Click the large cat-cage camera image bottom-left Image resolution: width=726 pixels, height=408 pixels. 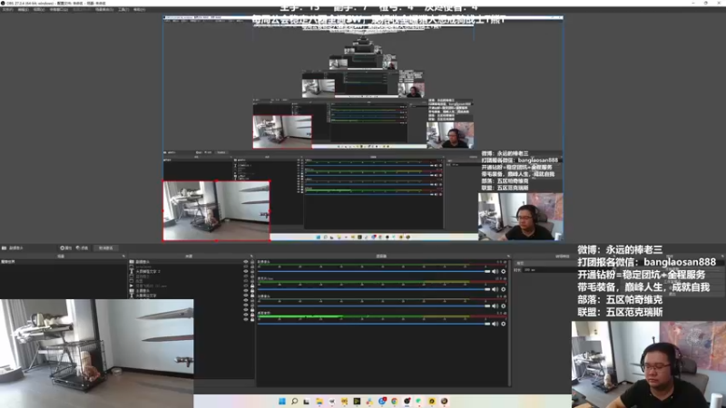tap(97, 354)
